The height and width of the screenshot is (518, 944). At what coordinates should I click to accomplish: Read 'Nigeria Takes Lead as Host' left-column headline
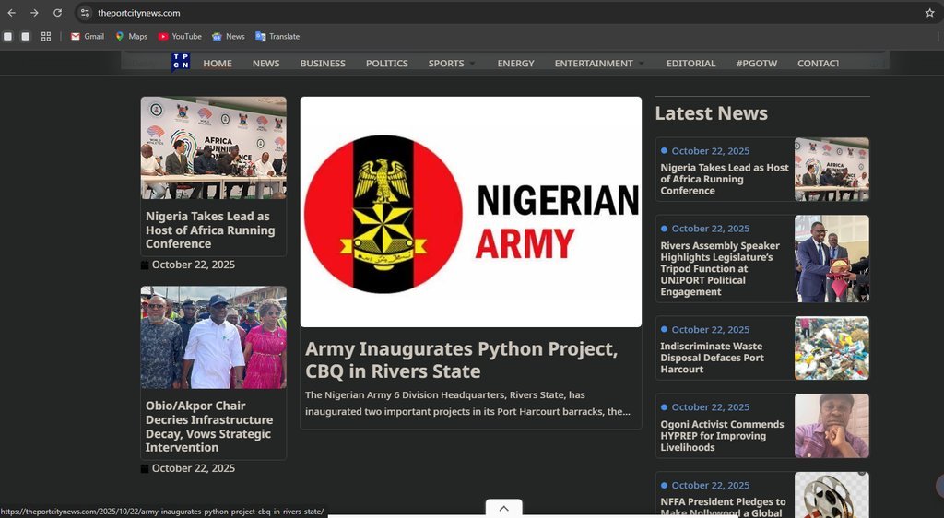[210, 230]
